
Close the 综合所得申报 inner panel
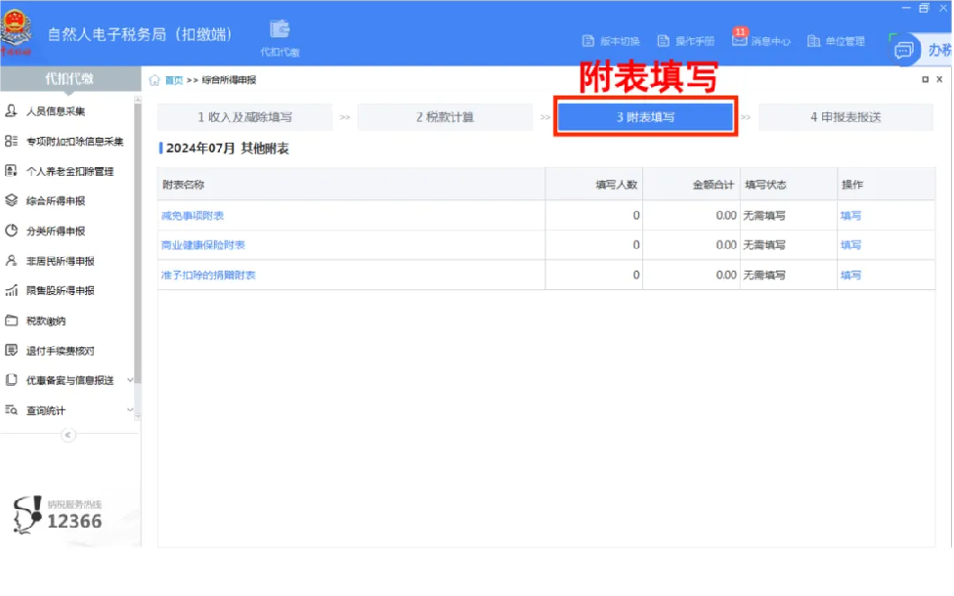coord(939,80)
